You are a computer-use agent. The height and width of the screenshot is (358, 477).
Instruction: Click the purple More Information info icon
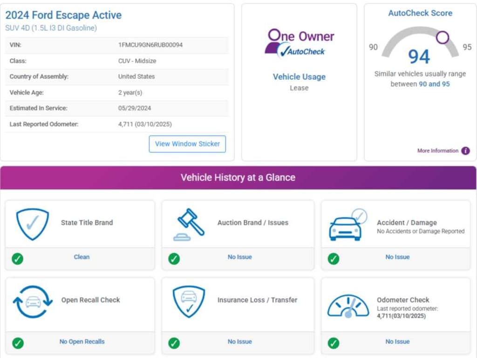465,151
